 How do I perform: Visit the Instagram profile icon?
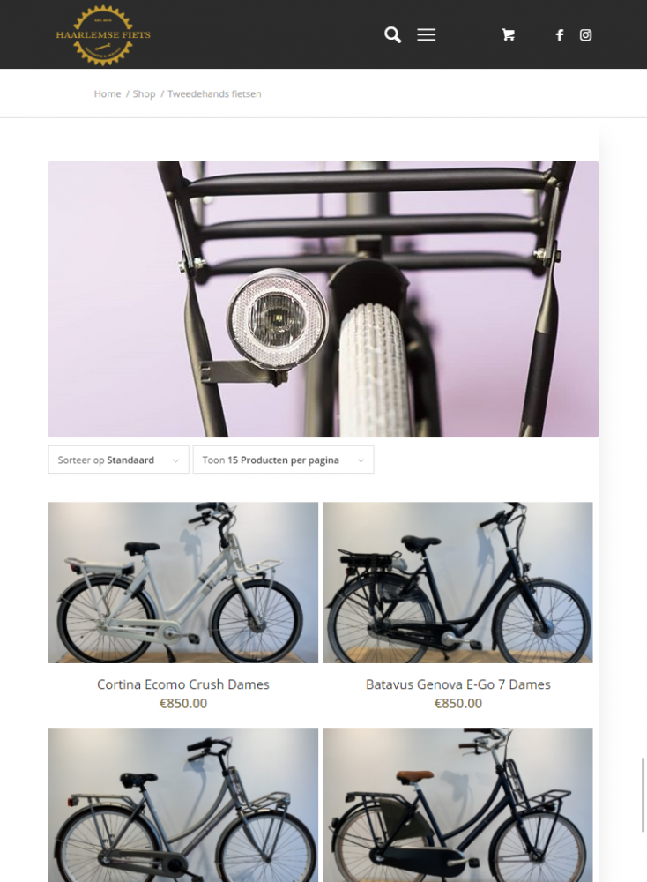(585, 35)
